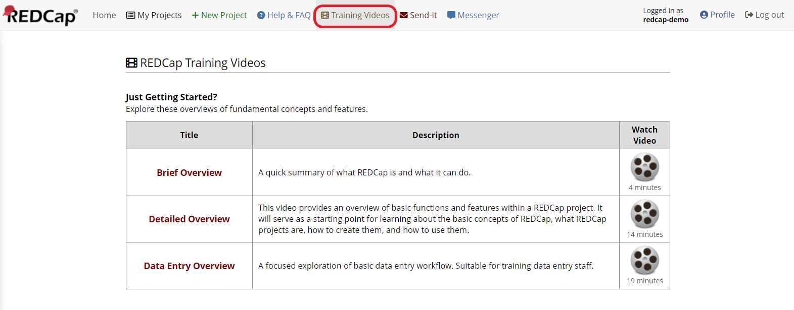Image resolution: width=794 pixels, height=310 pixels.
Task: Open Help & FAQ page
Action: click(284, 15)
